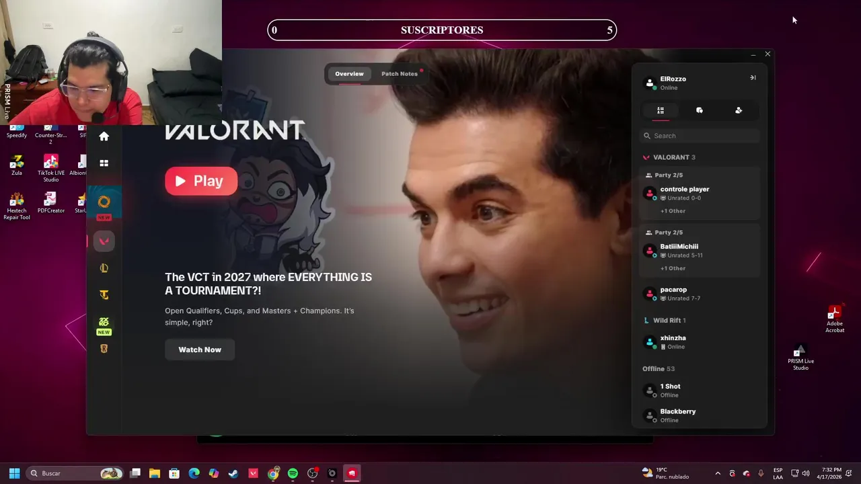This screenshot has height=484, width=861.
Task: Open TikTok LIVE Studio desktop shortcut
Action: (x=50, y=169)
